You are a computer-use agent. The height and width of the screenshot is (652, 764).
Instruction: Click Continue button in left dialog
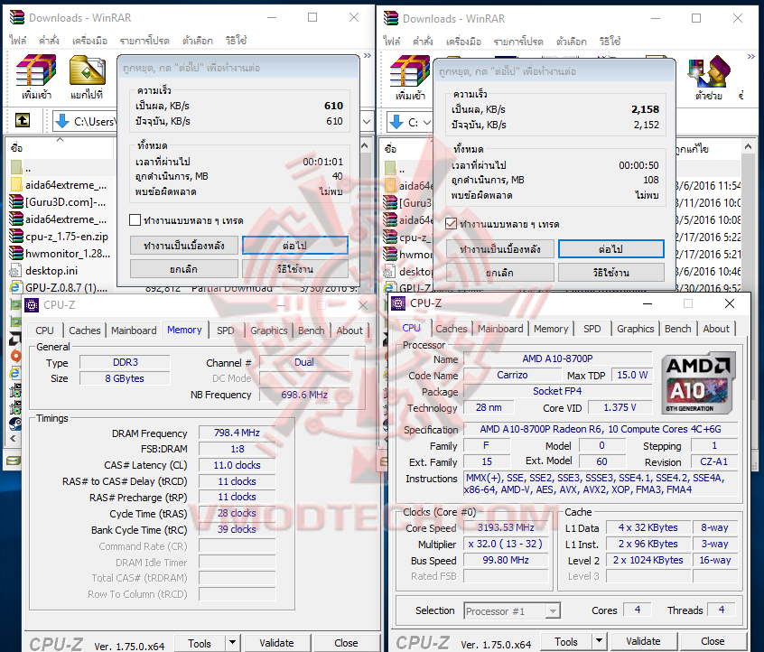click(x=294, y=246)
